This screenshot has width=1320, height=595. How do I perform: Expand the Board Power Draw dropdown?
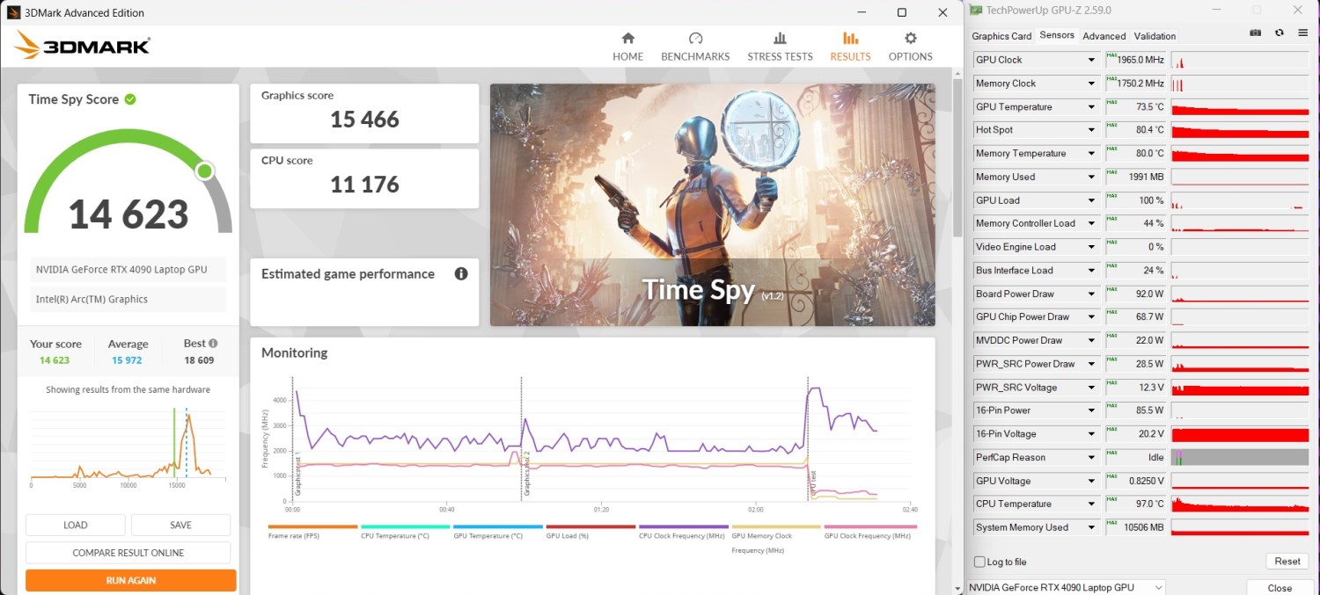(x=1093, y=294)
